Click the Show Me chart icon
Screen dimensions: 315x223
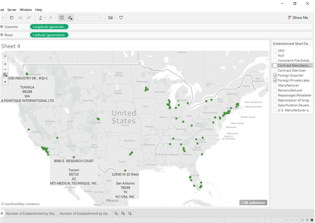pyautogui.click(x=289, y=17)
